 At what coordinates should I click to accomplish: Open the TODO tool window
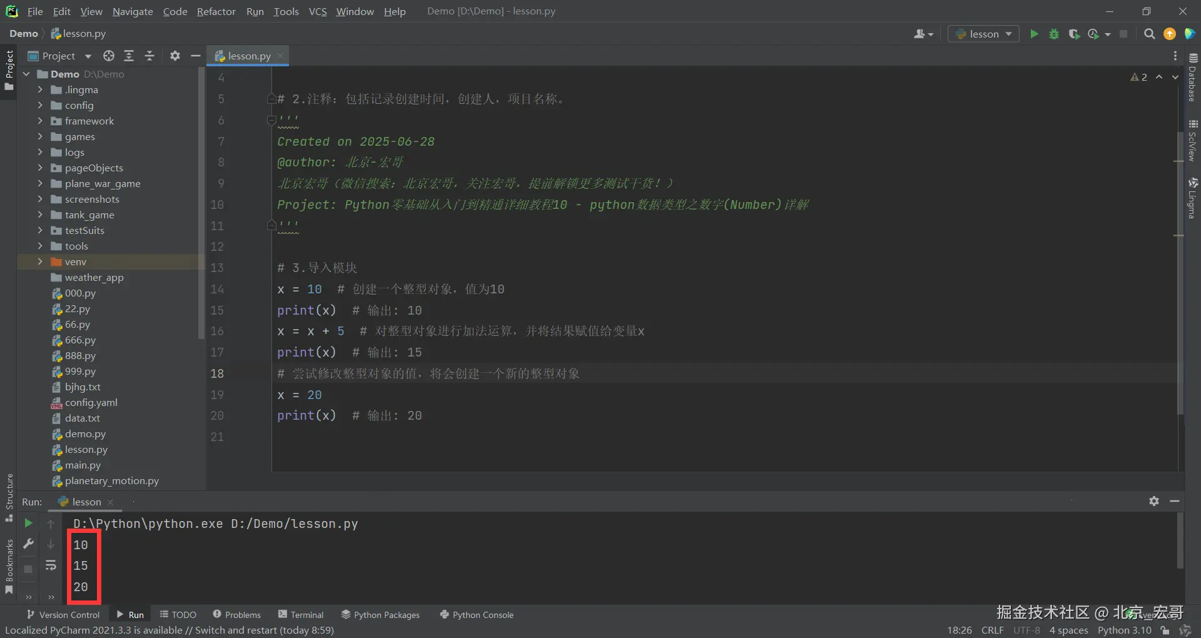click(x=178, y=615)
